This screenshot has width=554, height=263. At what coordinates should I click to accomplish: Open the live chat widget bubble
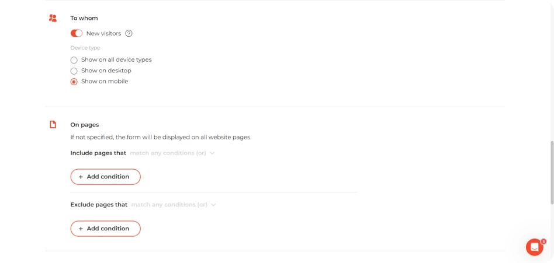[x=534, y=247]
